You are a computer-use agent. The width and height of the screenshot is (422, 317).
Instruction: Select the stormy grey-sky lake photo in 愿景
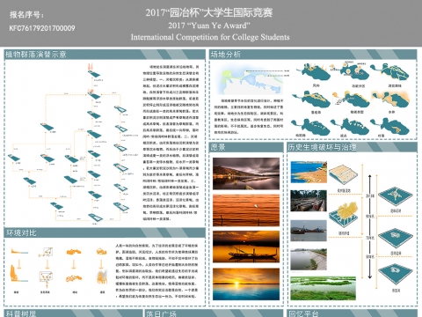pyautogui.click(x=246, y=173)
